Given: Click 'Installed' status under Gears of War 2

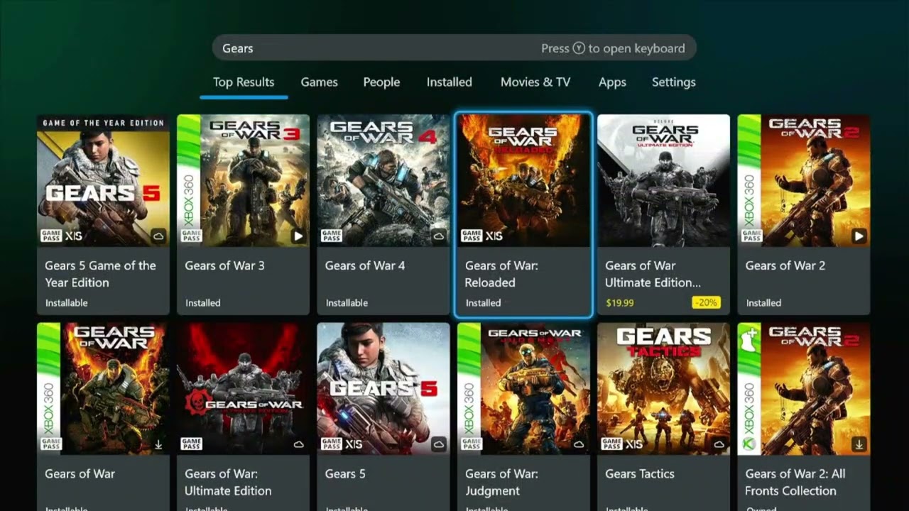Looking at the screenshot, I should 763,302.
